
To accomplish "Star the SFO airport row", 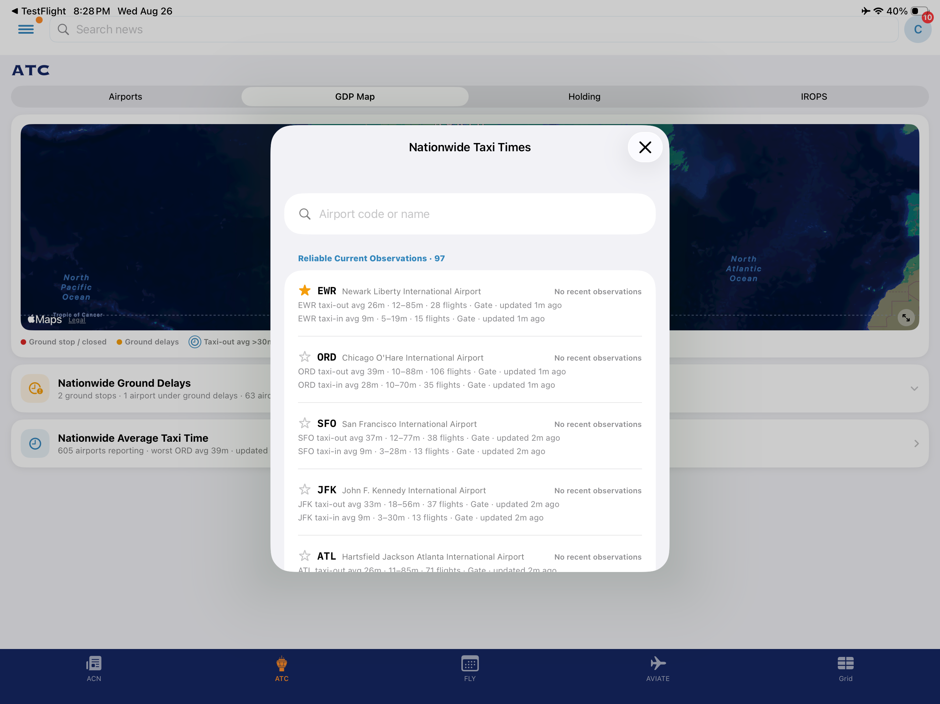I will [x=305, y=423].
